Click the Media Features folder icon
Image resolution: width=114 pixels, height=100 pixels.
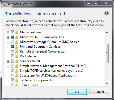16,32
